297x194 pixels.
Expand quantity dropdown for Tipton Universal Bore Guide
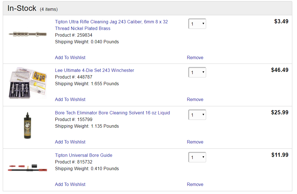197,157
